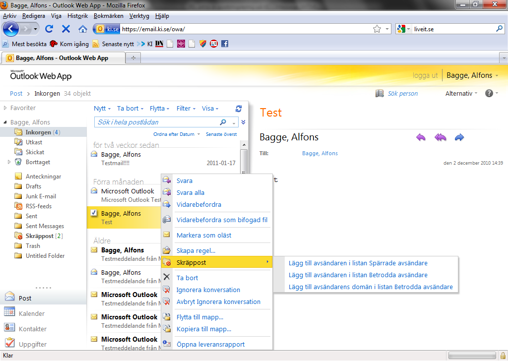Click the search magnifier in mailbox search box
Image resolution: width=508 pixels, height=361 pixels.
(223, 122)
